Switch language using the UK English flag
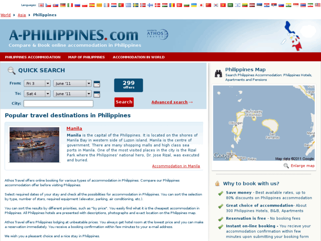 [x=41, y=5]
